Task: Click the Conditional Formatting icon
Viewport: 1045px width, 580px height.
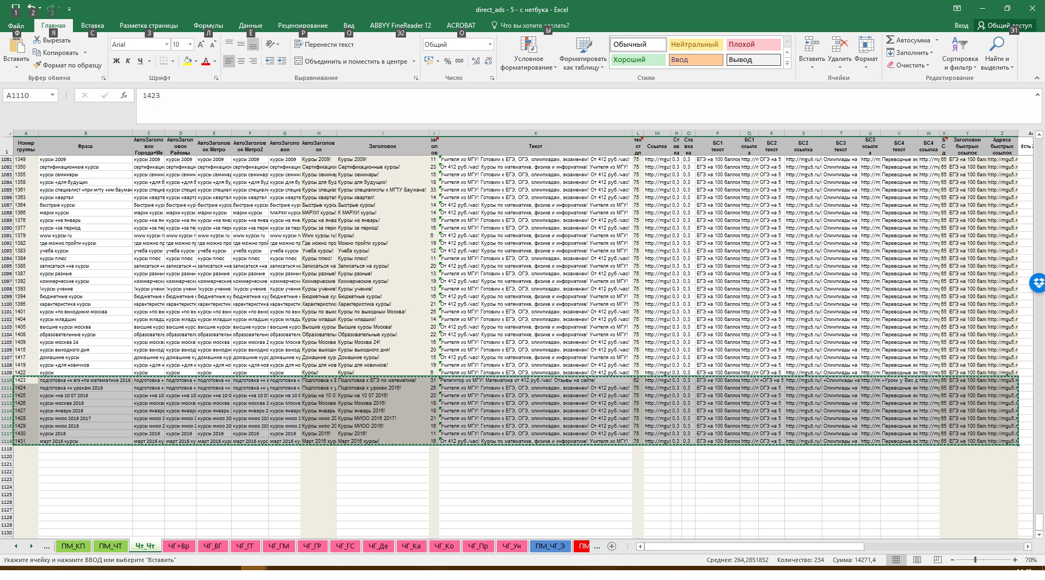Action: pyautogui.click(x=528, y=47)
